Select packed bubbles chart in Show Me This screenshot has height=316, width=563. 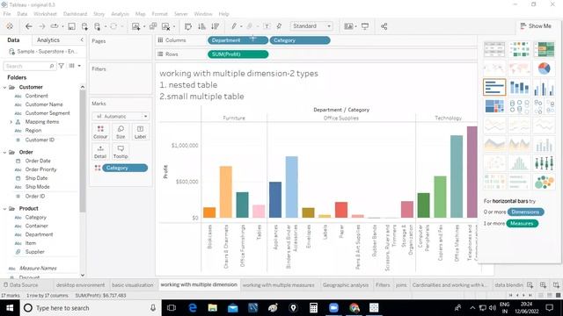tap(544, 182)
